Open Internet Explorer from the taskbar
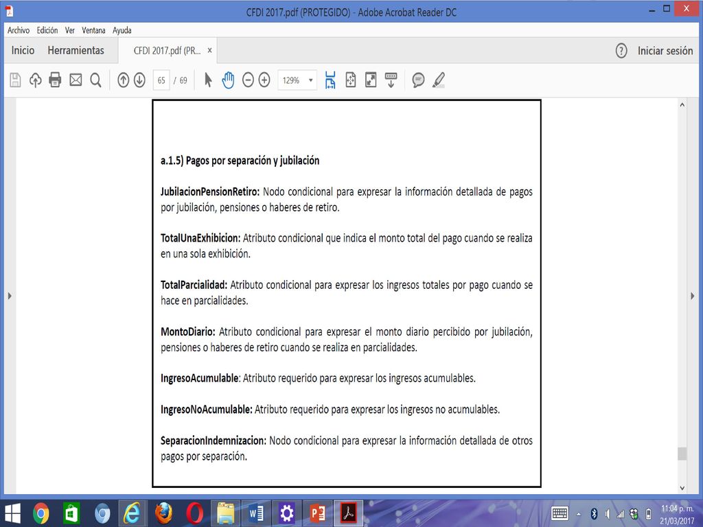Screen dimensions: 703x527 coord(132,513)
